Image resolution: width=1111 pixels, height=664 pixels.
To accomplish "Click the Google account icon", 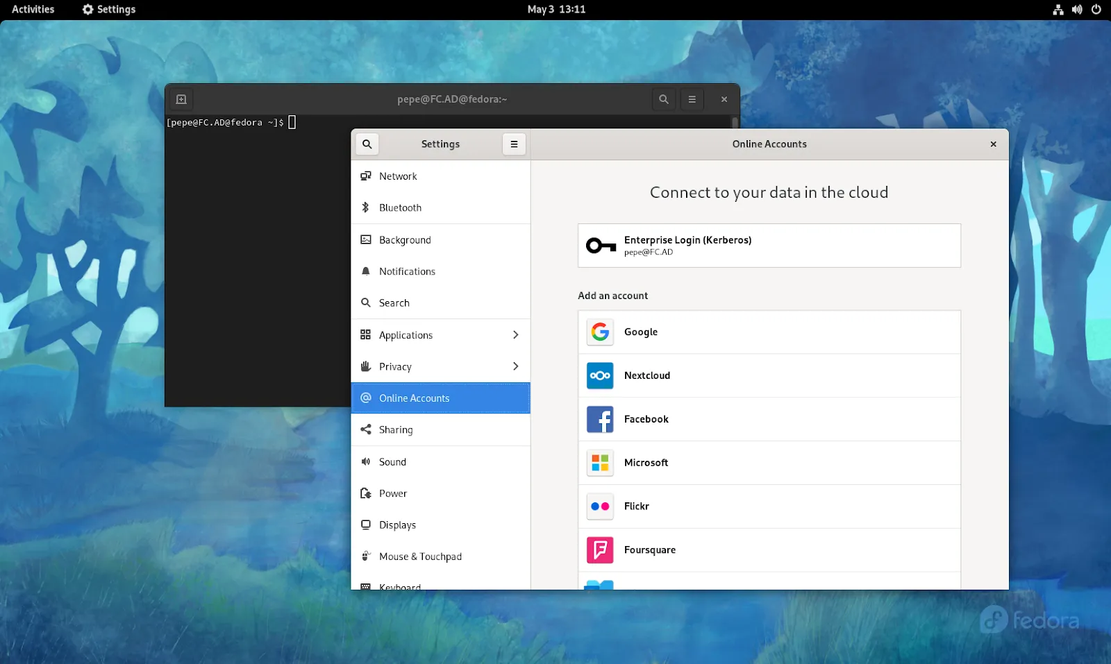I will [600, 332].
